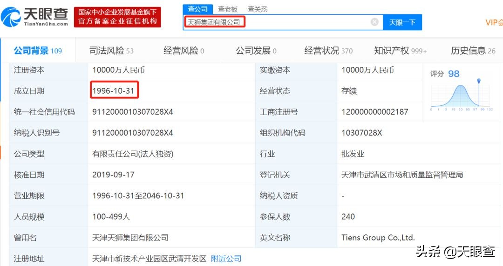The image size is (503, 266).
Task: Open the 历史信息 26 tab
Action: [473, 51]
